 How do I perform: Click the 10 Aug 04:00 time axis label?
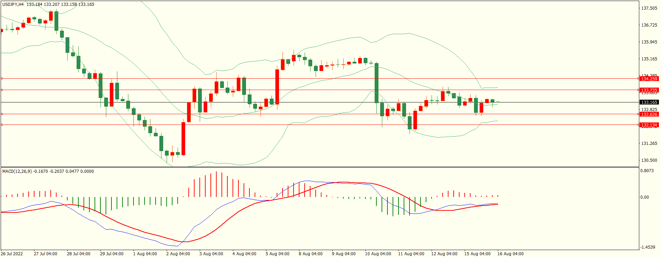(378, 254)
